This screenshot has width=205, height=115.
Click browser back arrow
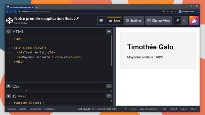7,11
